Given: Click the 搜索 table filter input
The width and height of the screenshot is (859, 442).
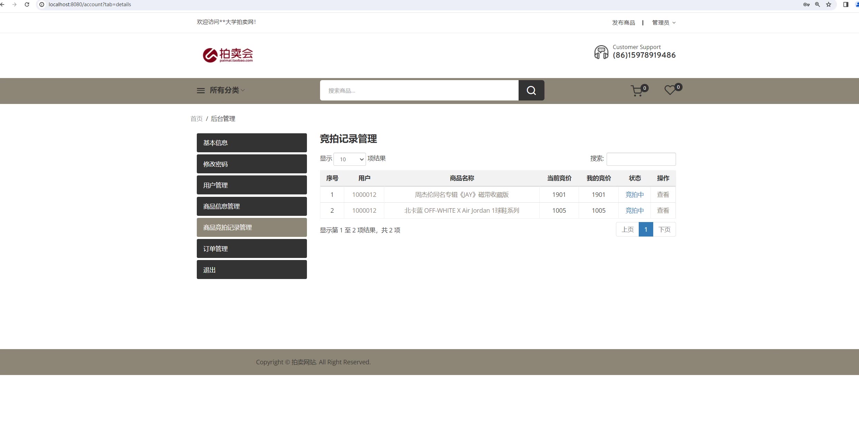Looking at the screenshot, I should (641, 159).
